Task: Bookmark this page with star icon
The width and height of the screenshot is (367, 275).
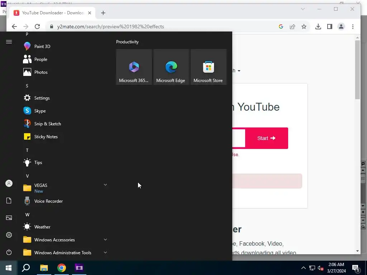Action: point(304,26)
